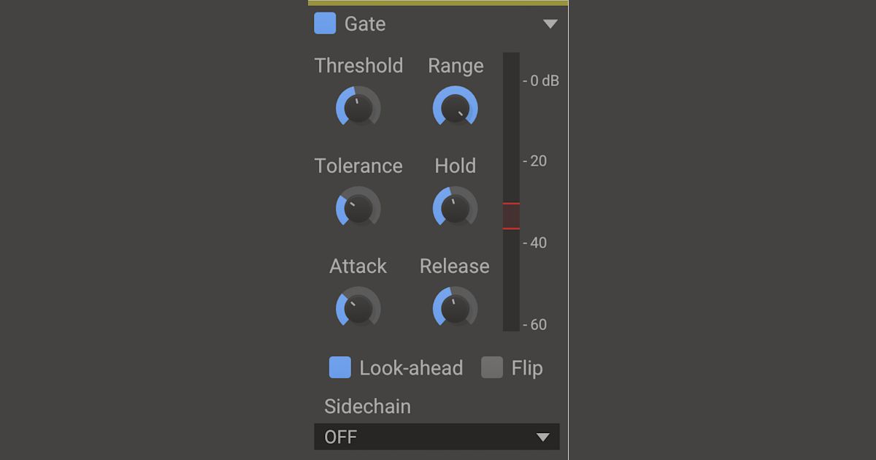The image size is (876, 460).
Task: Adjust the Range knob
Action: coord(456,108)
